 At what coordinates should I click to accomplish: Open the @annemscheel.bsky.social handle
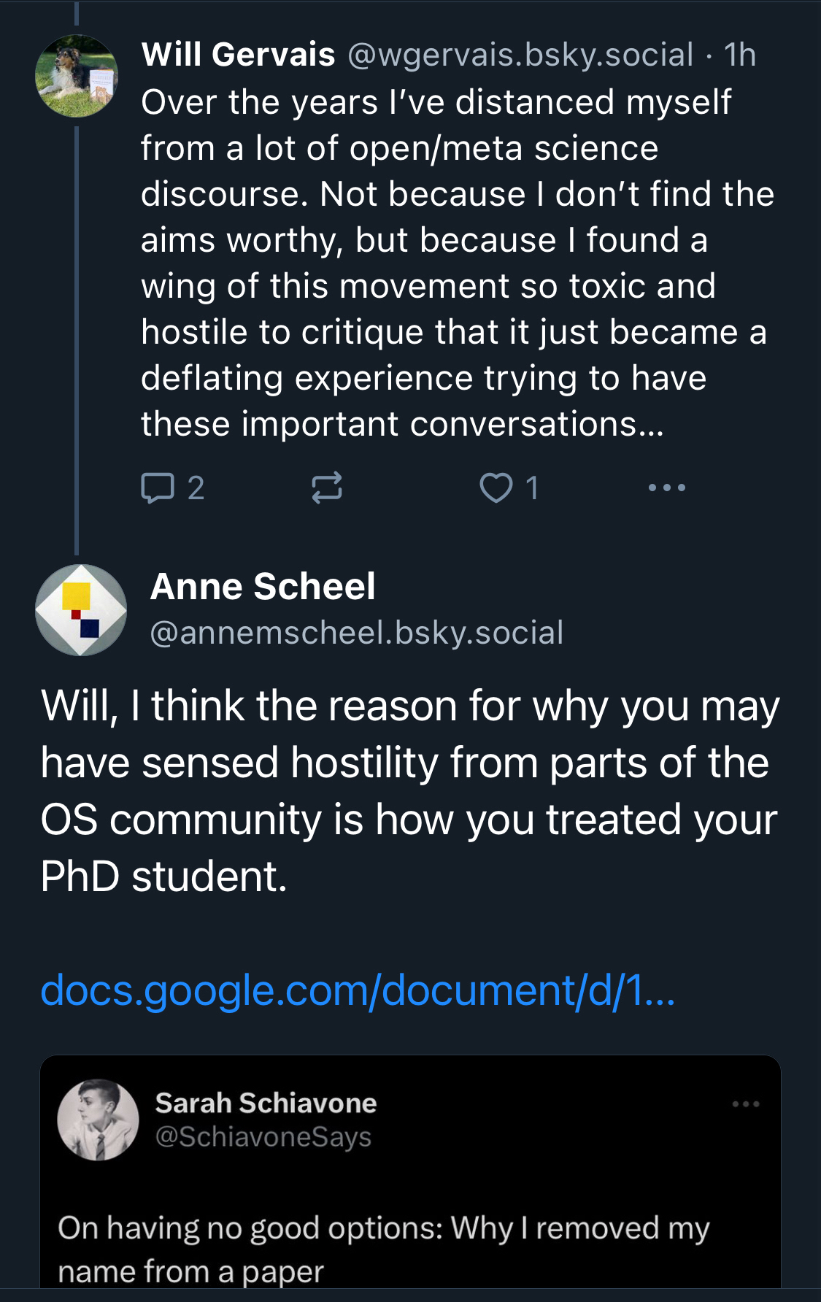click(x=356, y=633)
